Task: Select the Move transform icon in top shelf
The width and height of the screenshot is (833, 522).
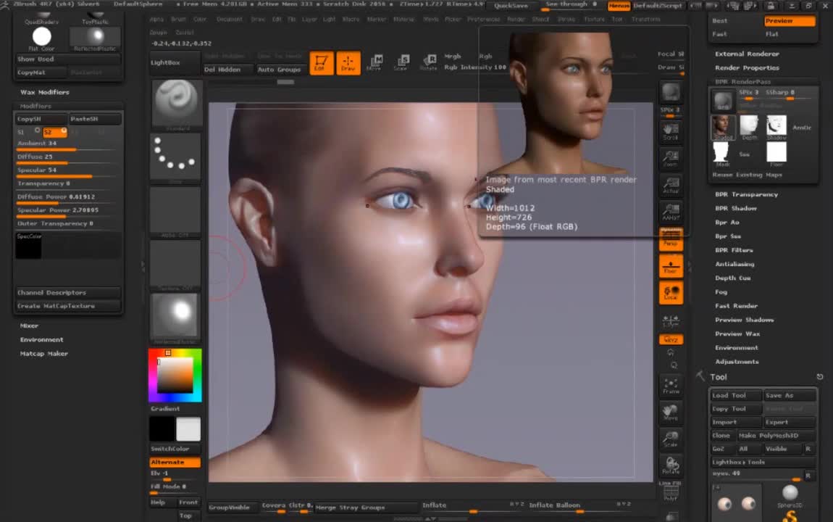Action: (375, 63)
